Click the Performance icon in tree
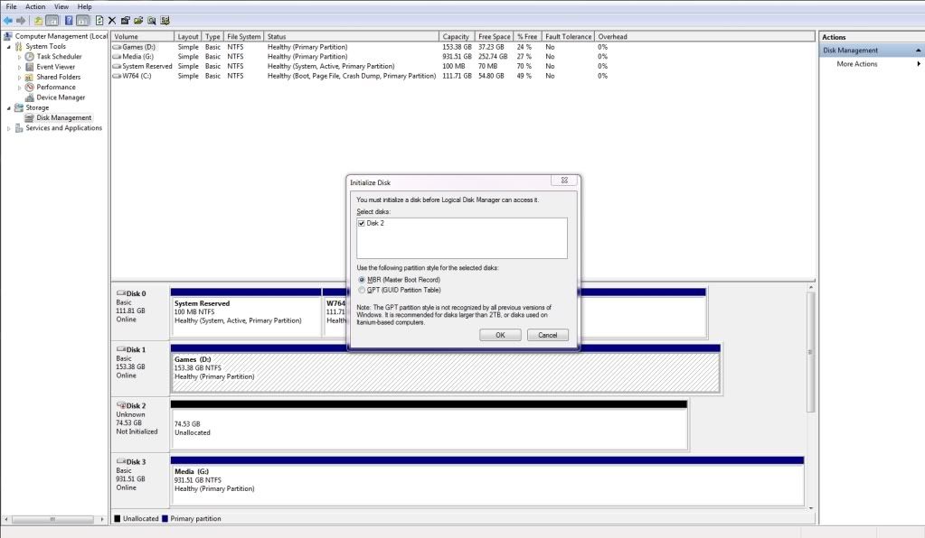Screen dimensions: 925x538 (30, 88)
